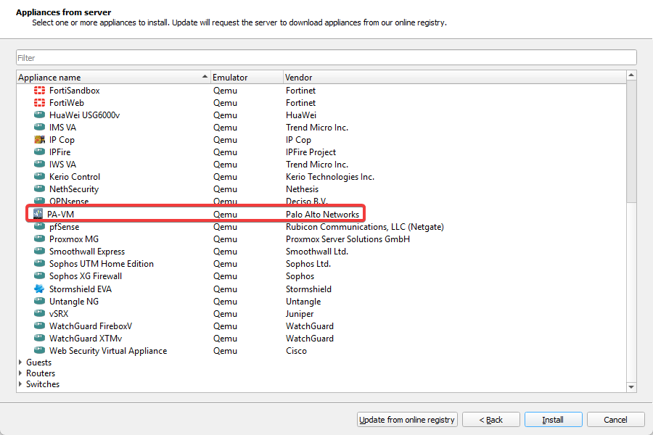Viewport: 653px width, 435px height.
Task: Click vendor Cisco
Action: (296, 351)
